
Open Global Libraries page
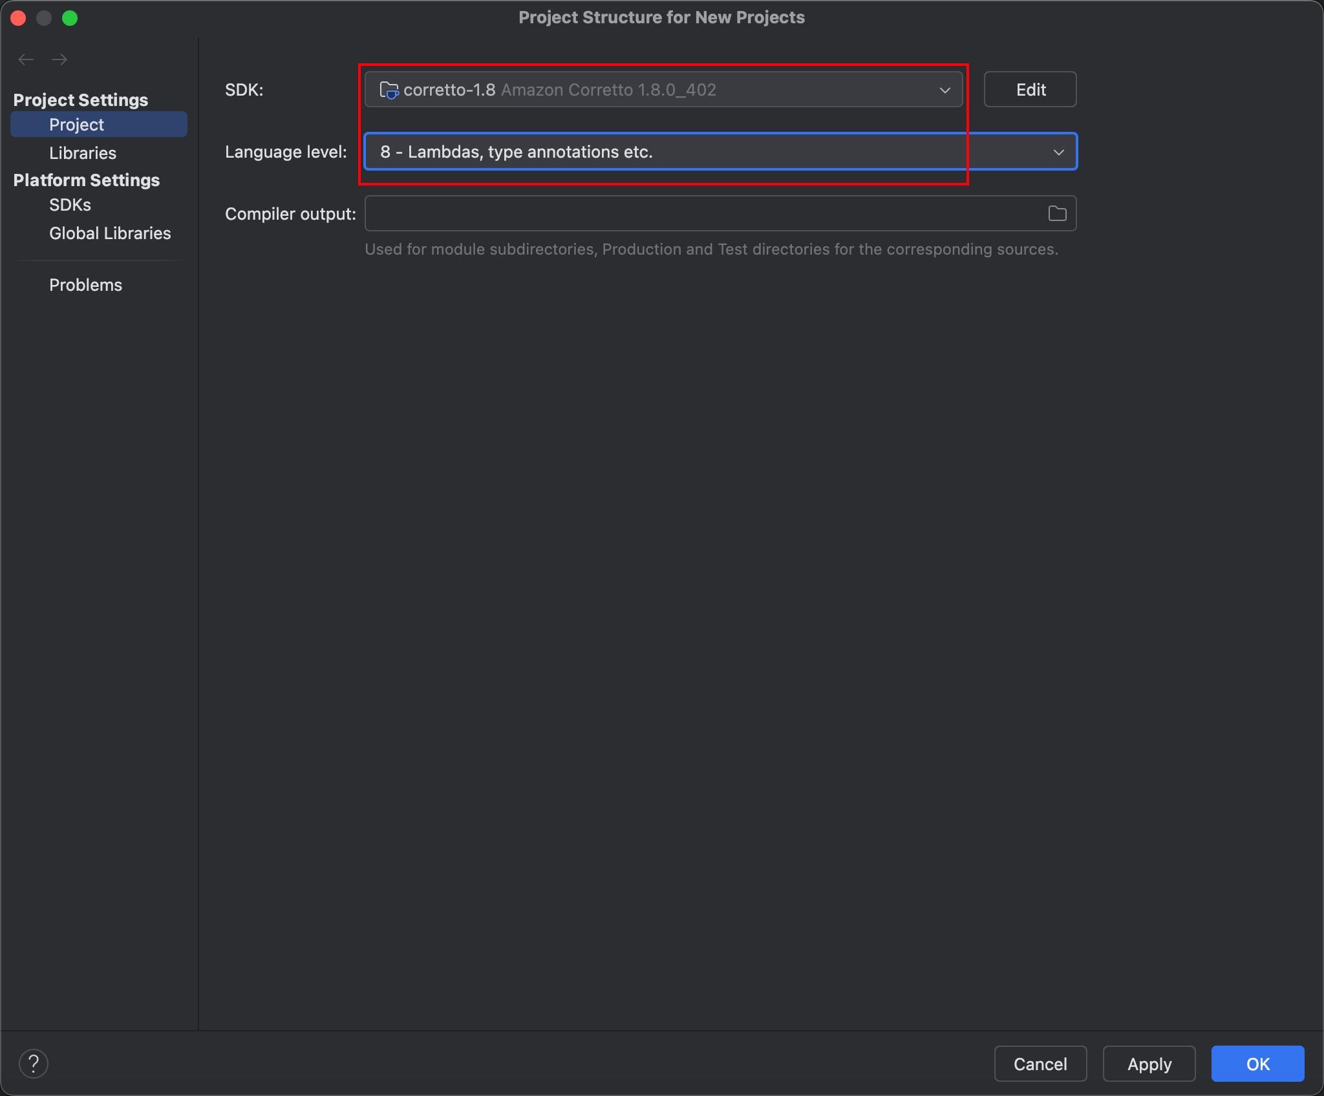tap(110, 233)
